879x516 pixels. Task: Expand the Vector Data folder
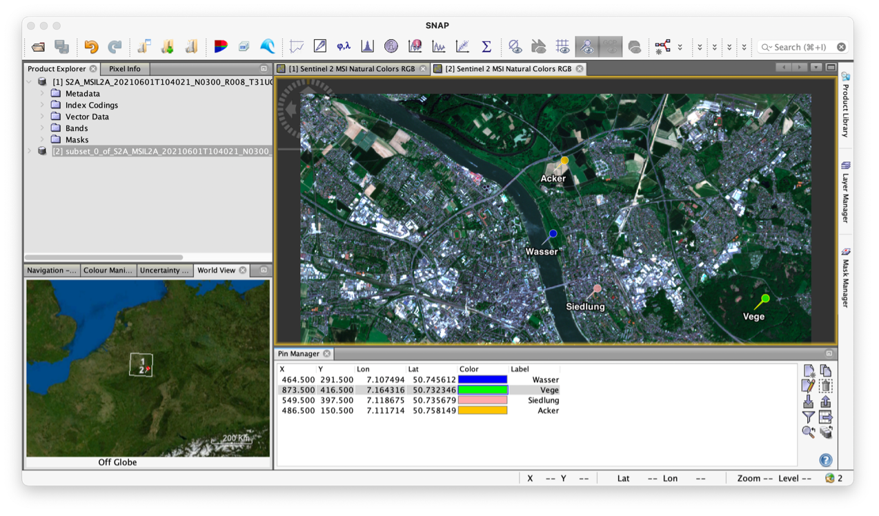pos(43,116)
